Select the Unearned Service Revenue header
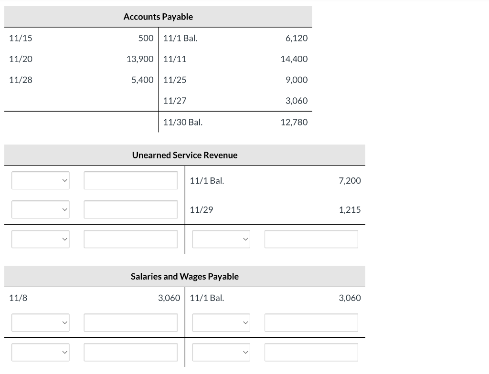 click(x=185, y=155)
